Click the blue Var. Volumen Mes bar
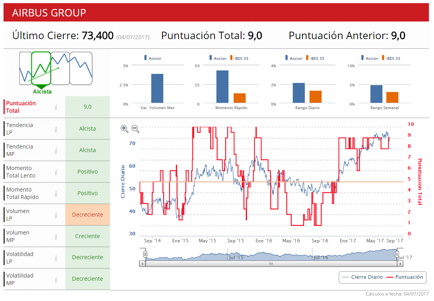Screen dimensions: 434x301 point(157,88)
